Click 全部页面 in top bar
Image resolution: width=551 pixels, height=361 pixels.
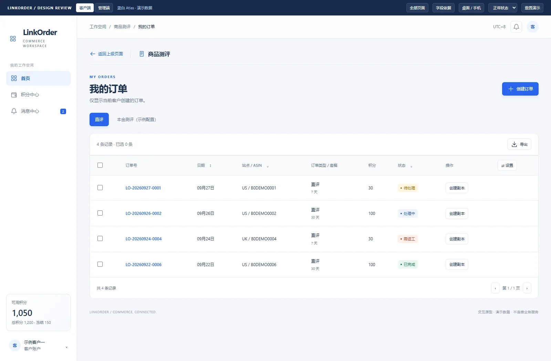[x=417, y=8]
